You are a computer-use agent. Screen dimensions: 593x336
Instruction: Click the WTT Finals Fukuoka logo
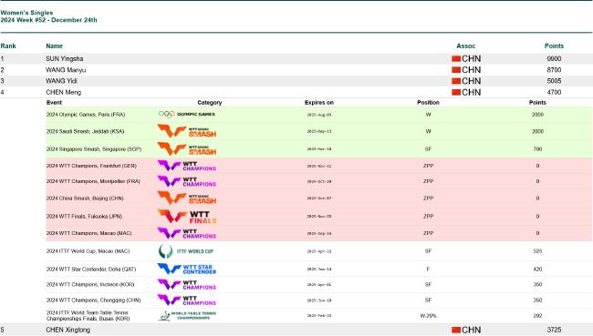(x=187, y=217)
